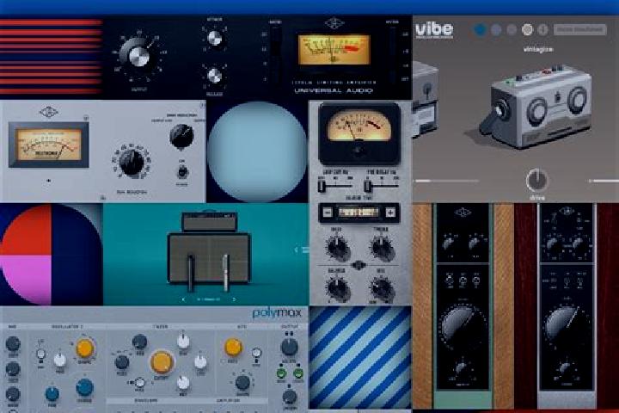
Task: Click the vibe logo
Action: [434, 29]
